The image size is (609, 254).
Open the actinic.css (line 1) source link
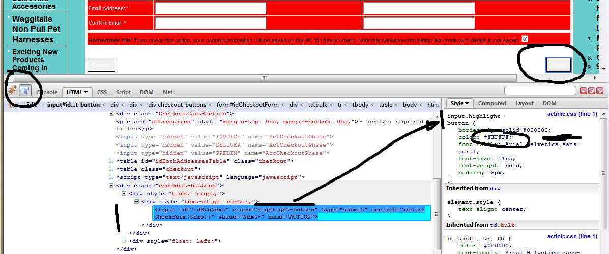tap(572, 114)
